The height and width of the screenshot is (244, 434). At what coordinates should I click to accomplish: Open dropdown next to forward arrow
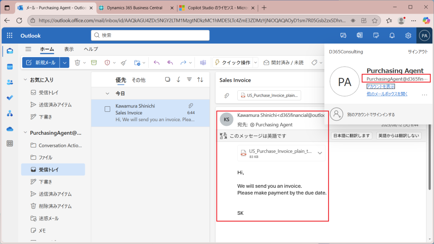point(190,63)
